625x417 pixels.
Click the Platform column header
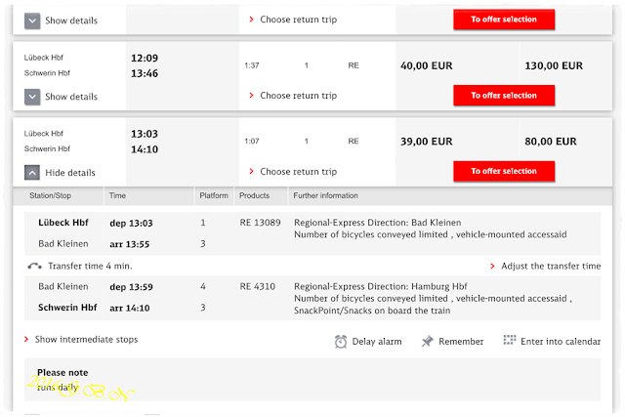[x=214, y=195]
